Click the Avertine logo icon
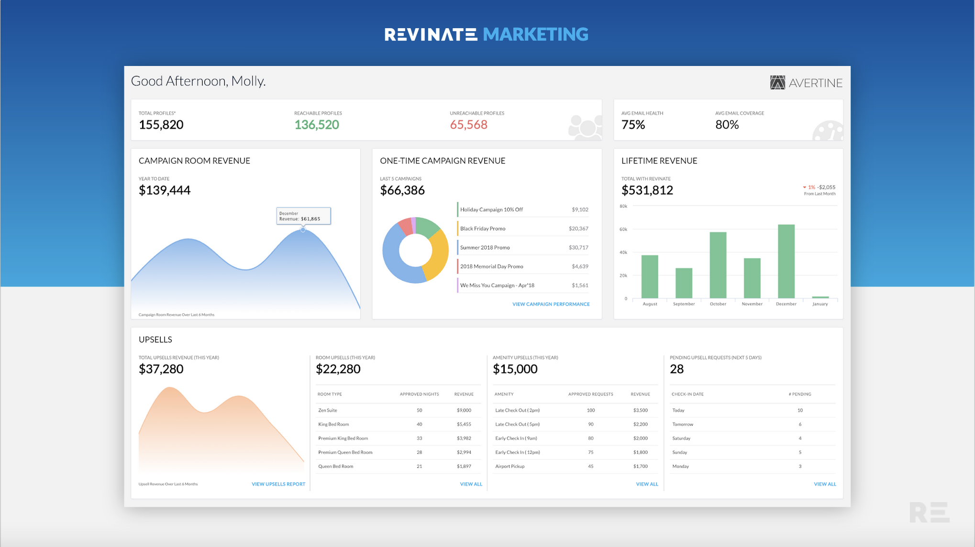The height and width of the screenshot is (547, 975). tap(777, 83)
